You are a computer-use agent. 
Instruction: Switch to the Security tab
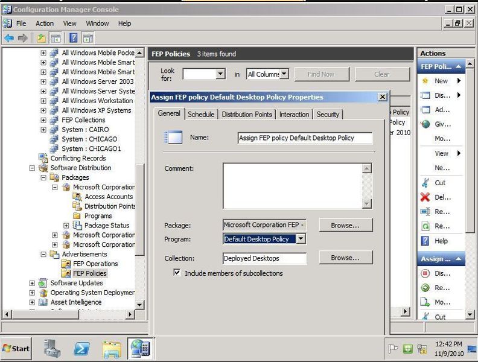pos(328,114)
